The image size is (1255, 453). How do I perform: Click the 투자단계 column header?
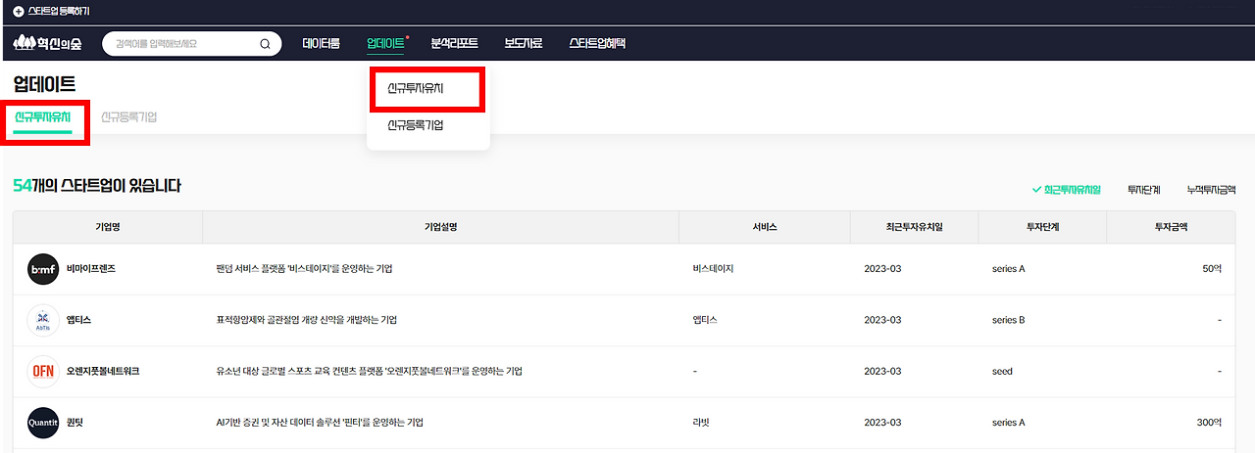pyautogui.click(x=1042, y=227)
